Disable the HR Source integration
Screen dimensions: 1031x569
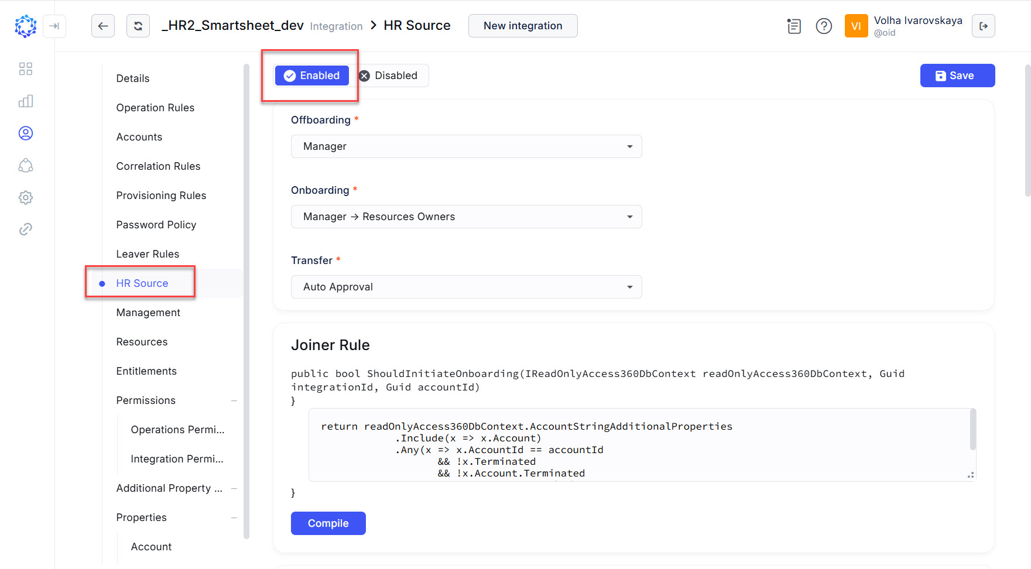point(391,76)
